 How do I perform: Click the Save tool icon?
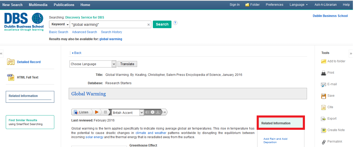(x=324, y=96)
